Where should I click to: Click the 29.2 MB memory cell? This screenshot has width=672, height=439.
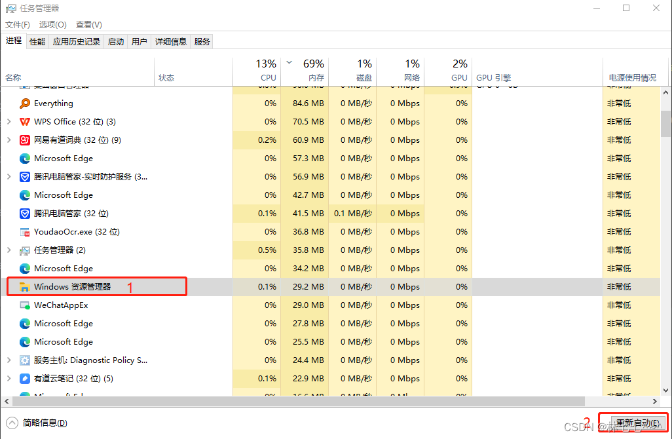click(x=305, y=287)
